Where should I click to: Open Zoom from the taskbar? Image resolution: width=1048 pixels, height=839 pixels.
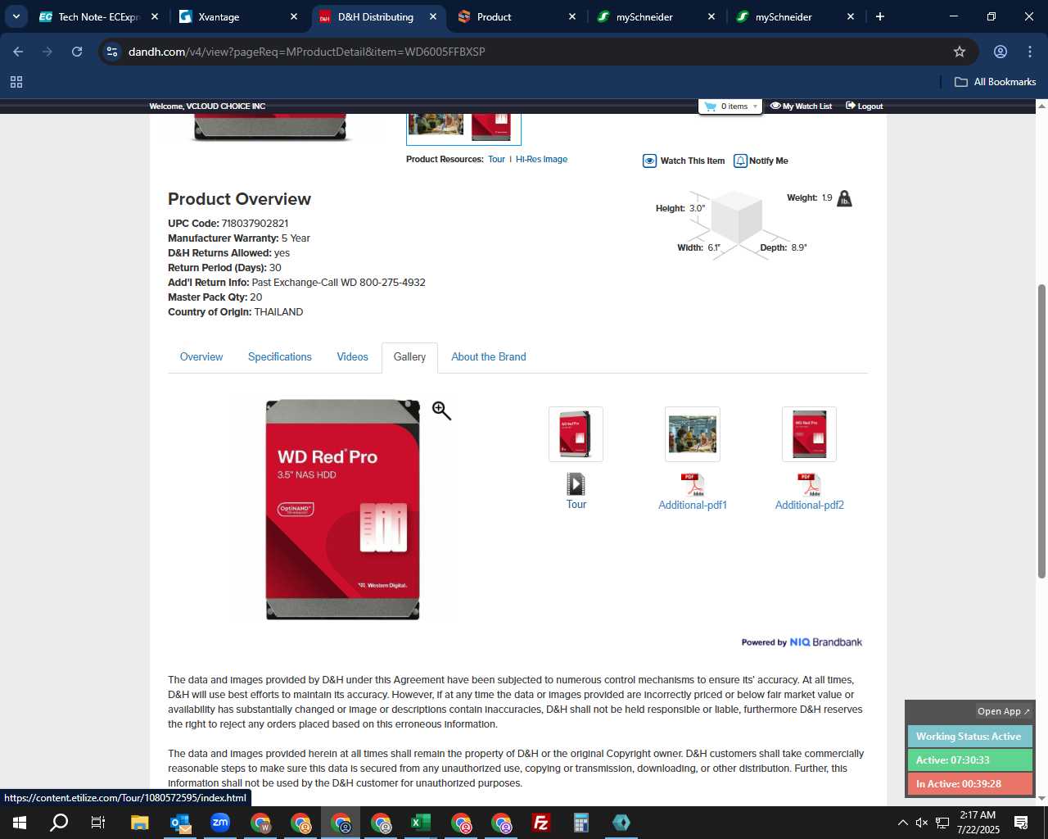point(219,823)
